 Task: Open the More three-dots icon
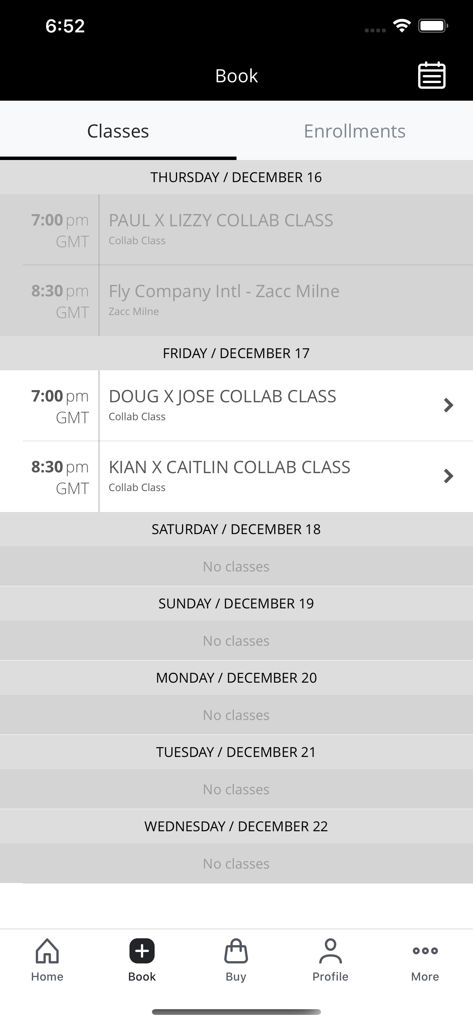pos(425,951)
